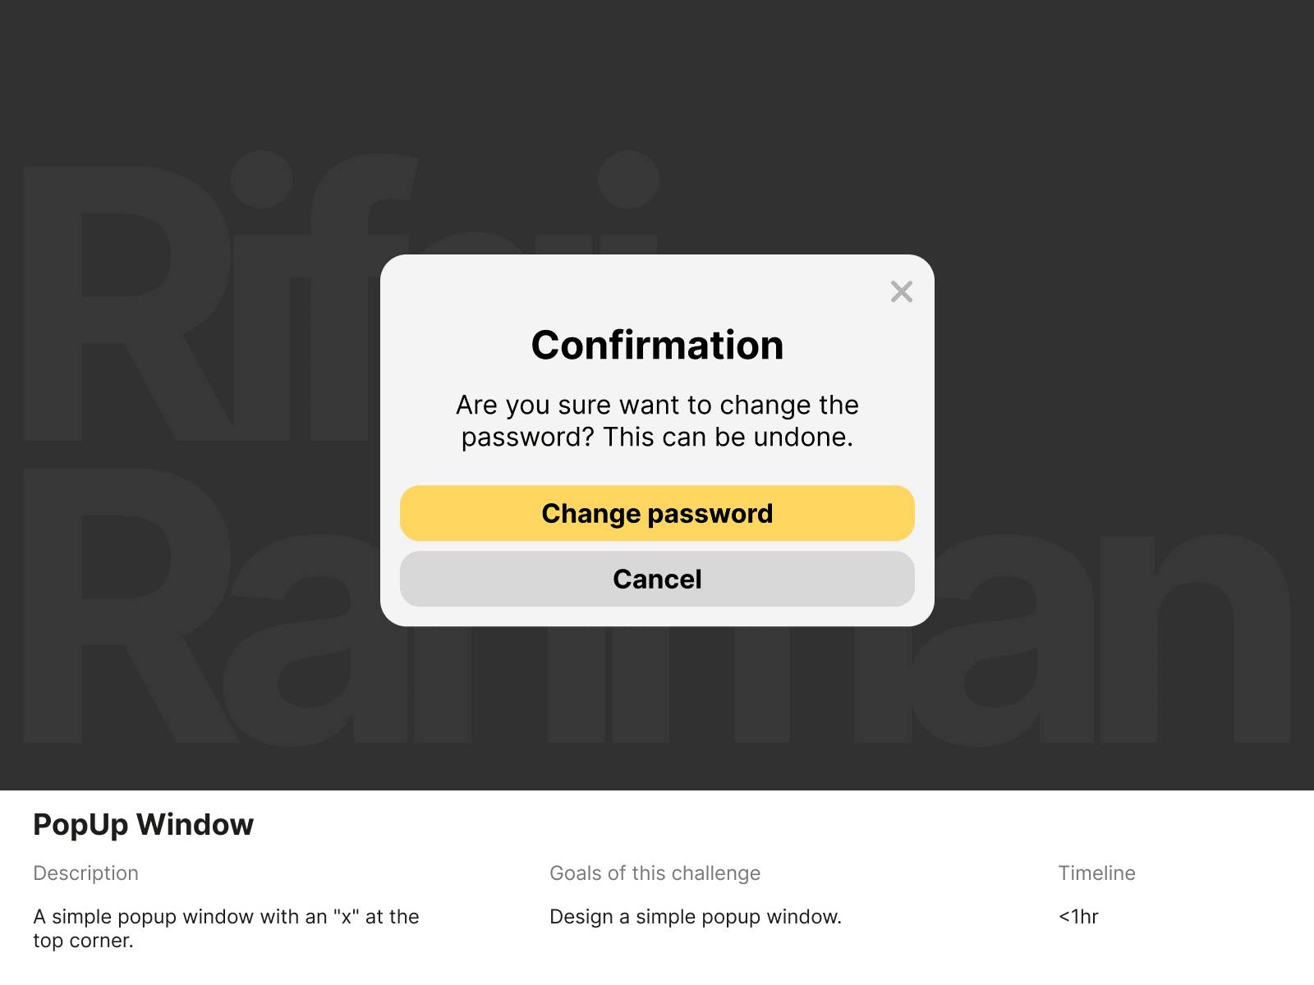
Task: Click the Goals of this challenge label
Action: point(655,873)
